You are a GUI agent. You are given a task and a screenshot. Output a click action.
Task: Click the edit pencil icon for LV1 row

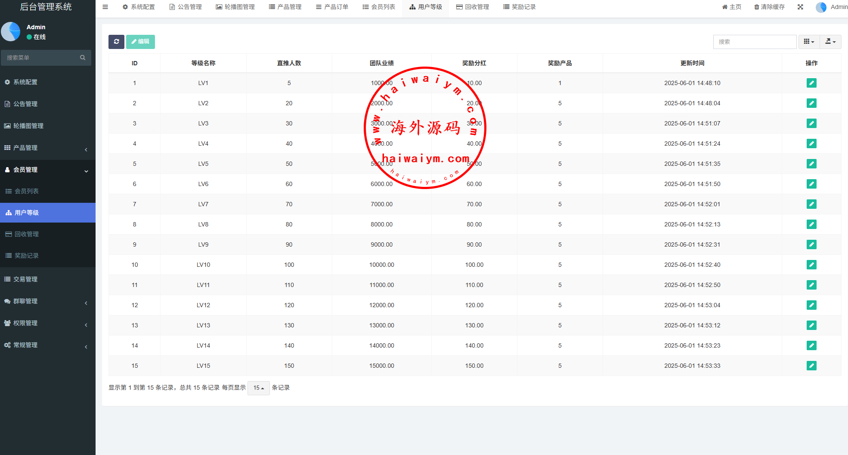click(x=811, y=83)
